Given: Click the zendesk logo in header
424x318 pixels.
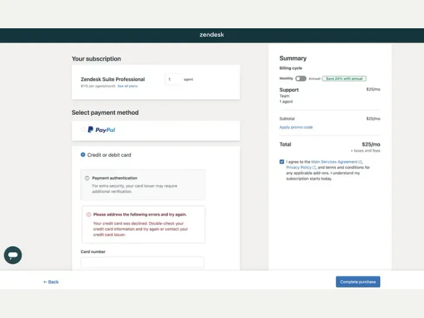Looking at the screenshot, I should 212,35.
